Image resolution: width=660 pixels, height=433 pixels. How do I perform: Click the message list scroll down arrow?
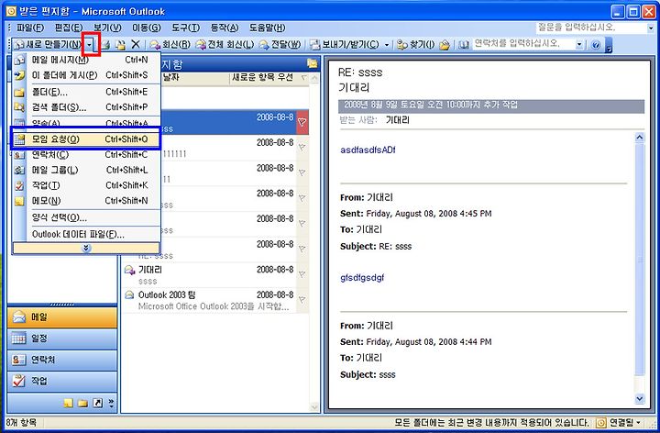pyautogui.click(x=314, y=407)
